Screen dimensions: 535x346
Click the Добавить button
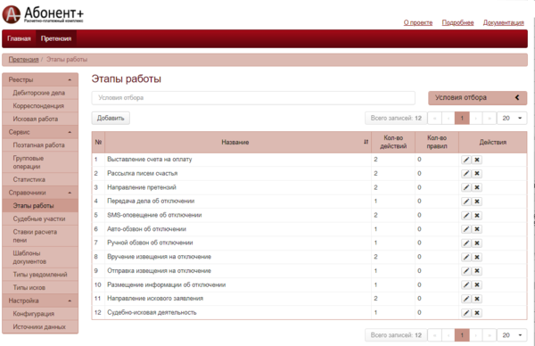[x=111, y=118]
